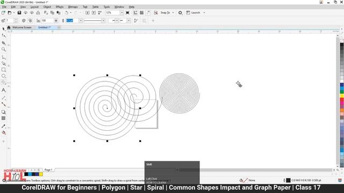Click the spiral revolutions input field
The height and width of the screenshot is (193, 344).
tap(10, 20)
